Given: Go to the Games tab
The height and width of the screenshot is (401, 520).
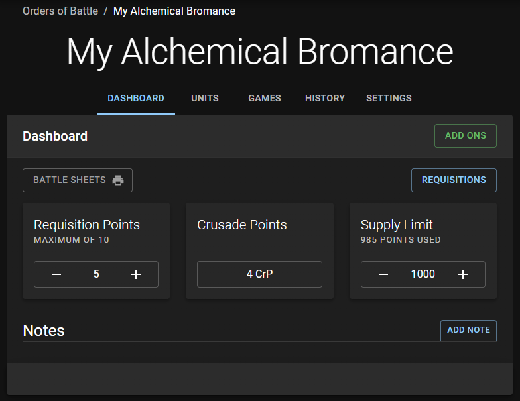Looking at the screenshot, I should 265,98.
